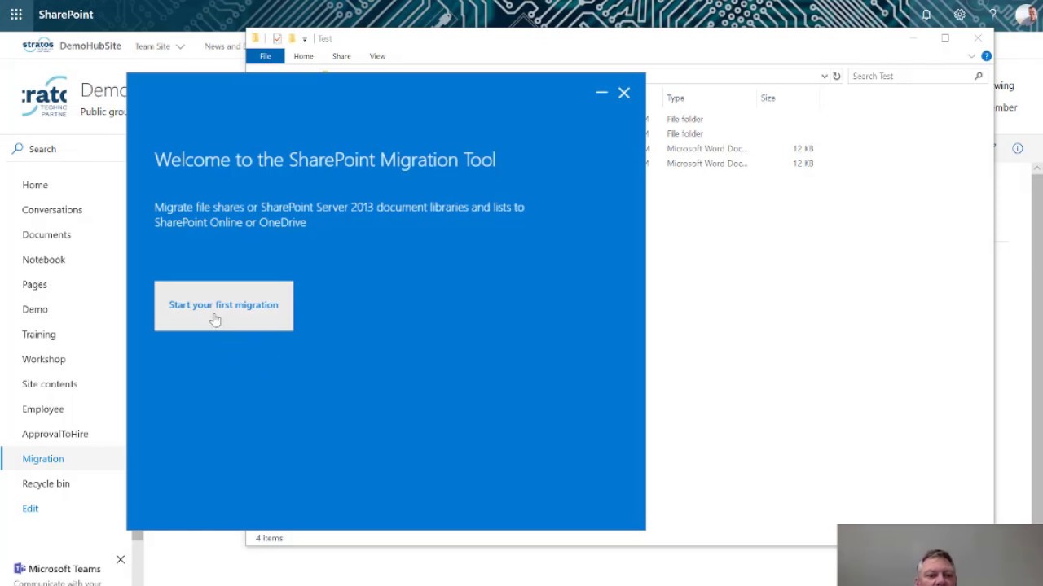Open the information pane icon on SharePoint page
1043x586 pixels.
[x=1018, y=148]
